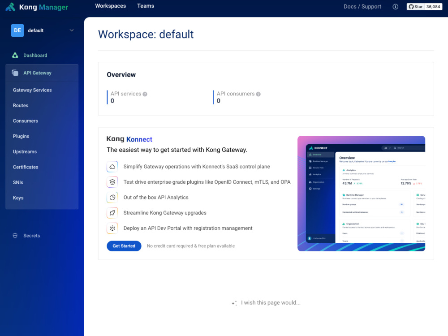The image size is (448, 336).
Task: Open the Docs / Support link
Action: tap(362, 6)
